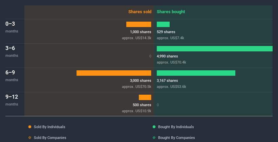Click the striped Sold By Companies legend icon

click(x=30, y=138)
